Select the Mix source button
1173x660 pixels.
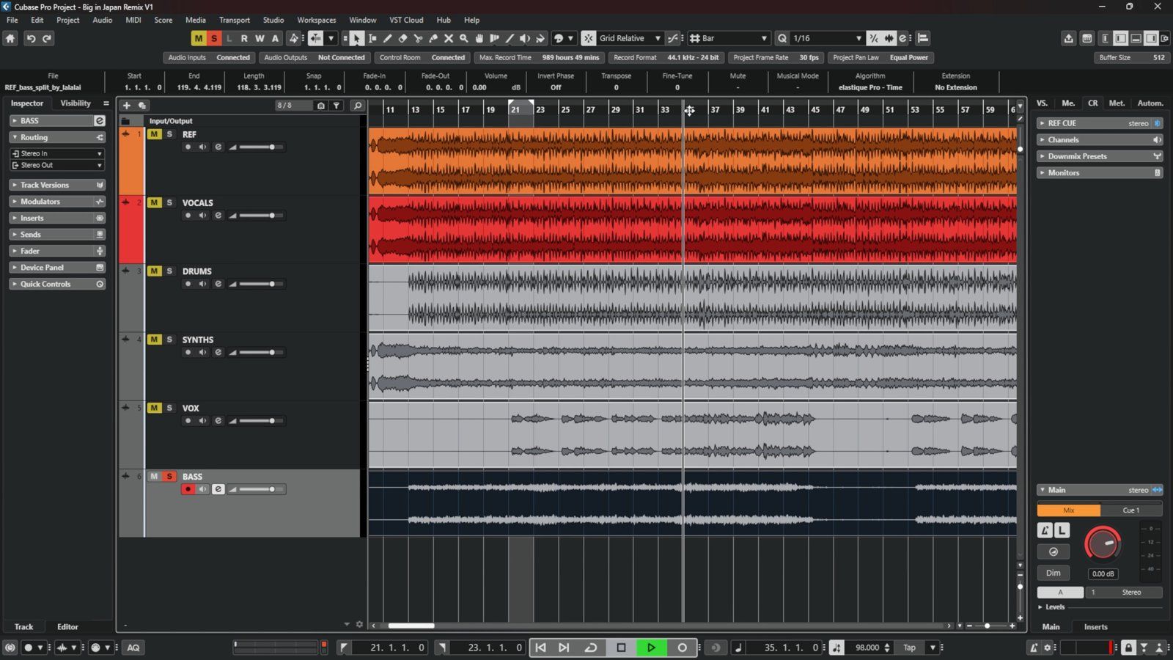(x=1069, y=510)
